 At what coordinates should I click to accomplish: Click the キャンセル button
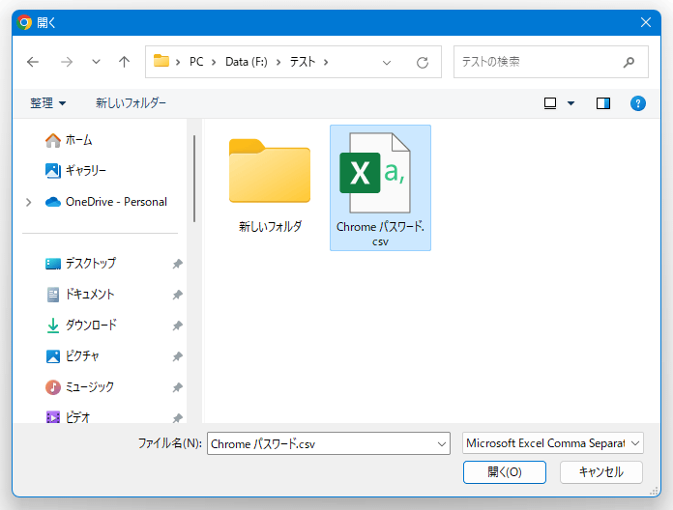click(600, 472)
